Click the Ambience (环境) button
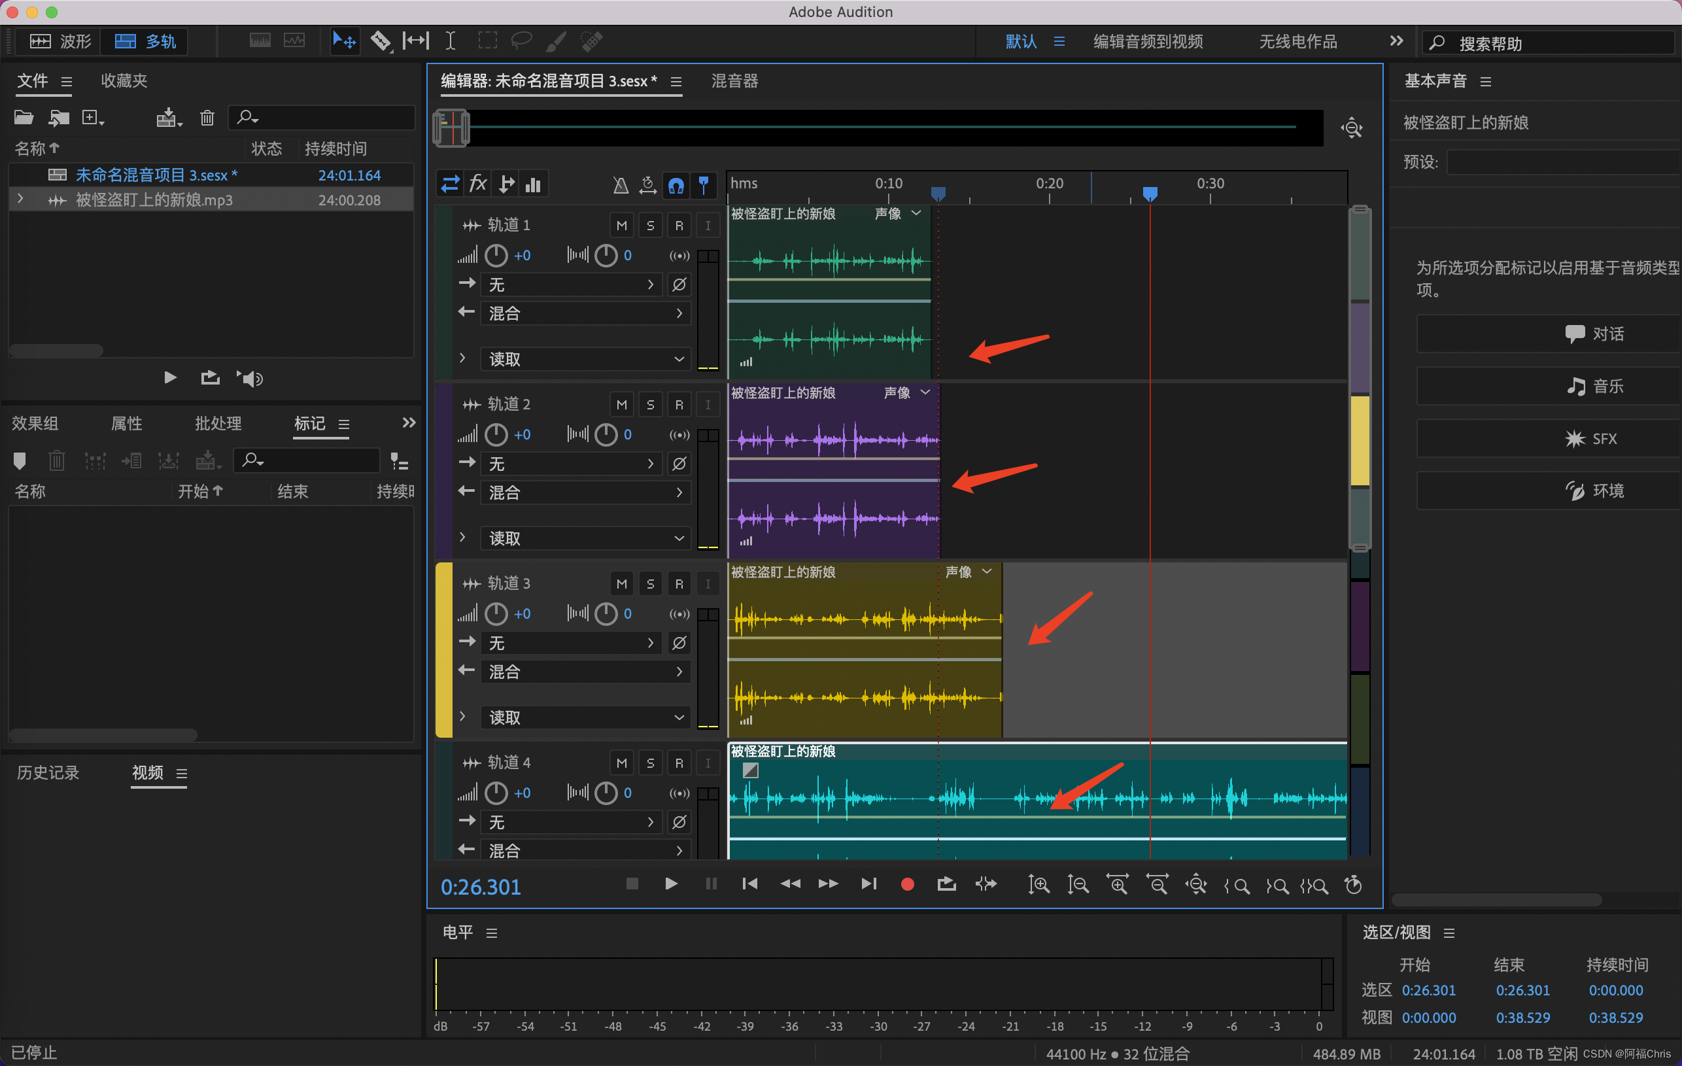 pyautogui.click(x=1592, y=490)
